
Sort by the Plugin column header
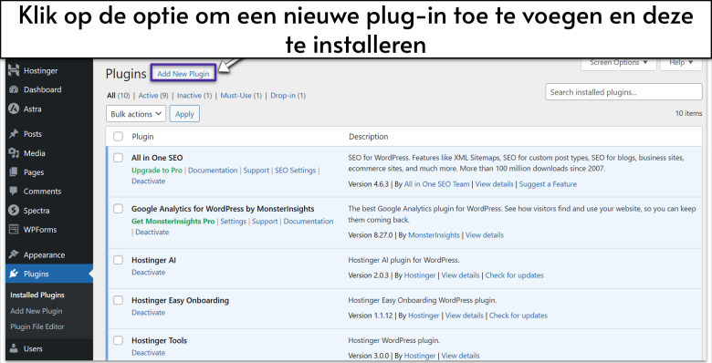pyautogui.click(x=142, y=137)
